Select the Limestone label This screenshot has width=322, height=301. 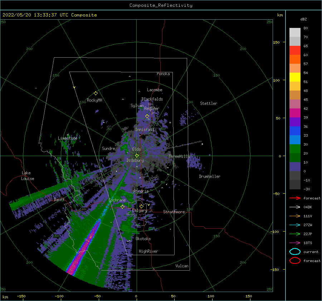click(x=68, y=138)
